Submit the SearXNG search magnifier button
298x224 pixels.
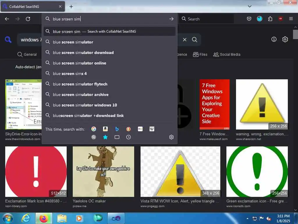(x=194, y=40)
